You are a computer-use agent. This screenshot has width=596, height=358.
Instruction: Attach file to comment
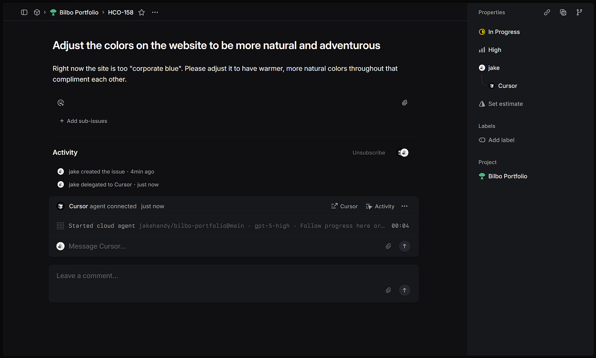388,290
